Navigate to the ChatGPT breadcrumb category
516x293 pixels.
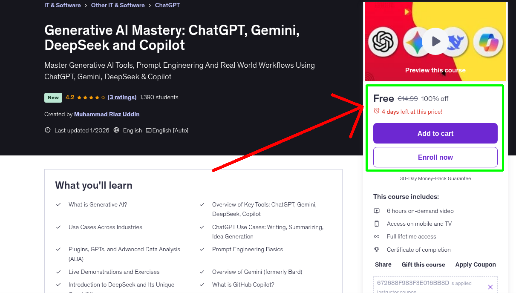pyautogui.click(x=167, y=5)
